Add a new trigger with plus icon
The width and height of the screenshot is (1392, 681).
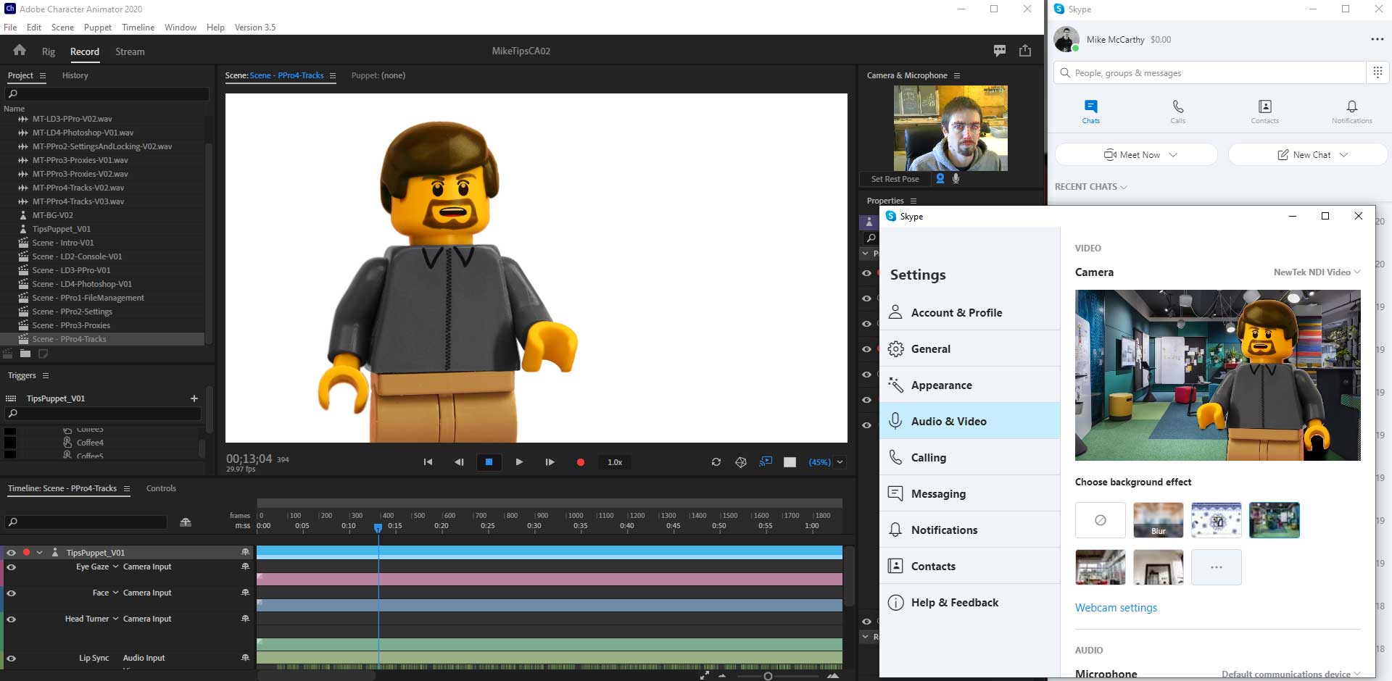194,398
